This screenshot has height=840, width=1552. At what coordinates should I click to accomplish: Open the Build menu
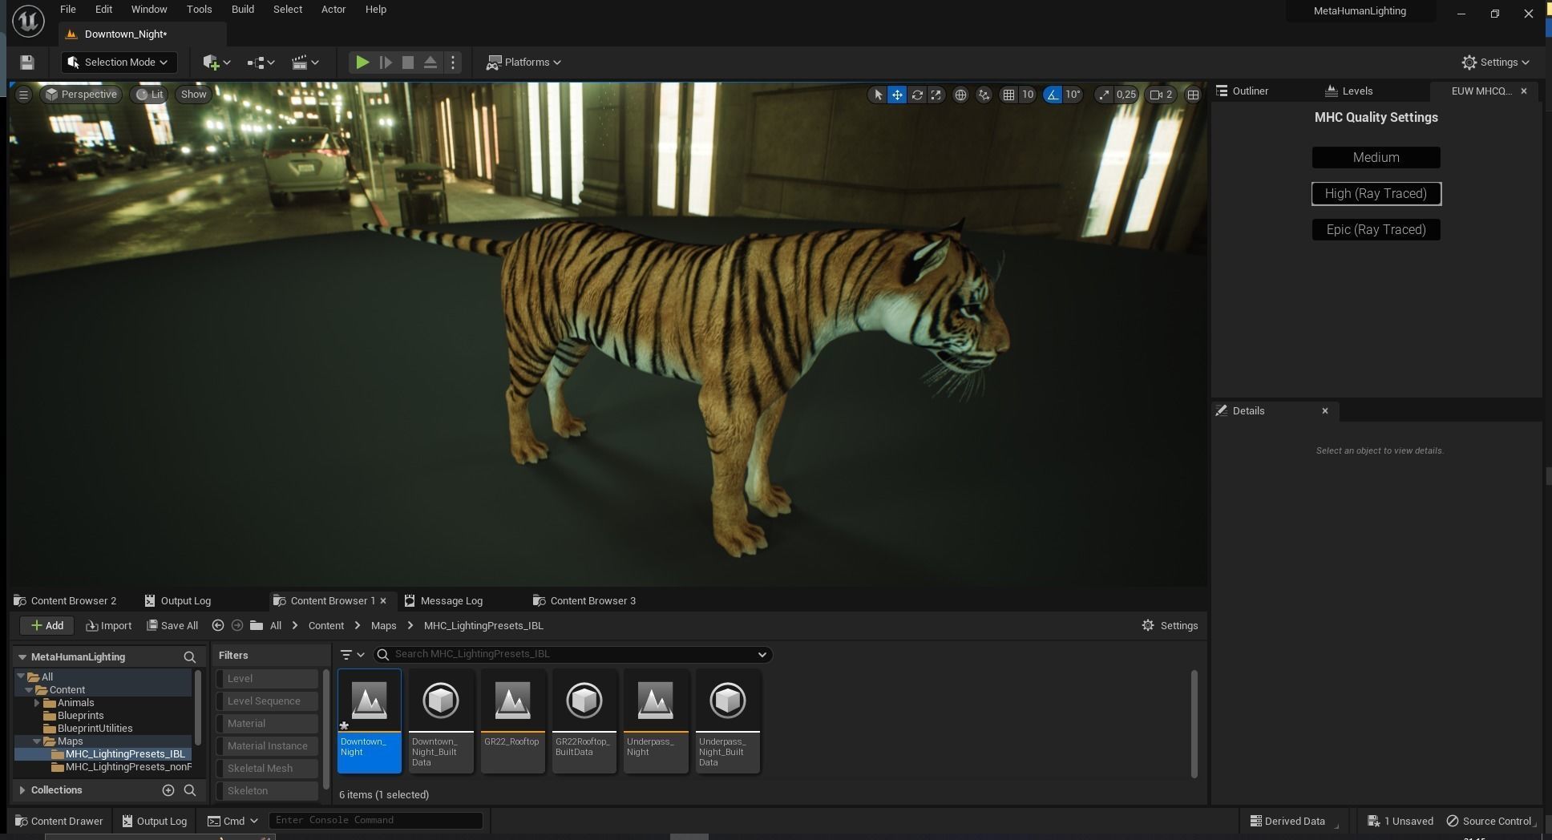[243, 10]
